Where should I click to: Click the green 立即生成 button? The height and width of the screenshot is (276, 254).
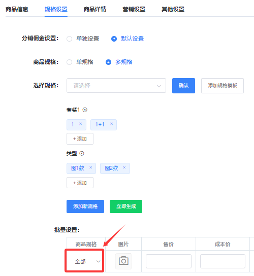click(x=126, y=206)
